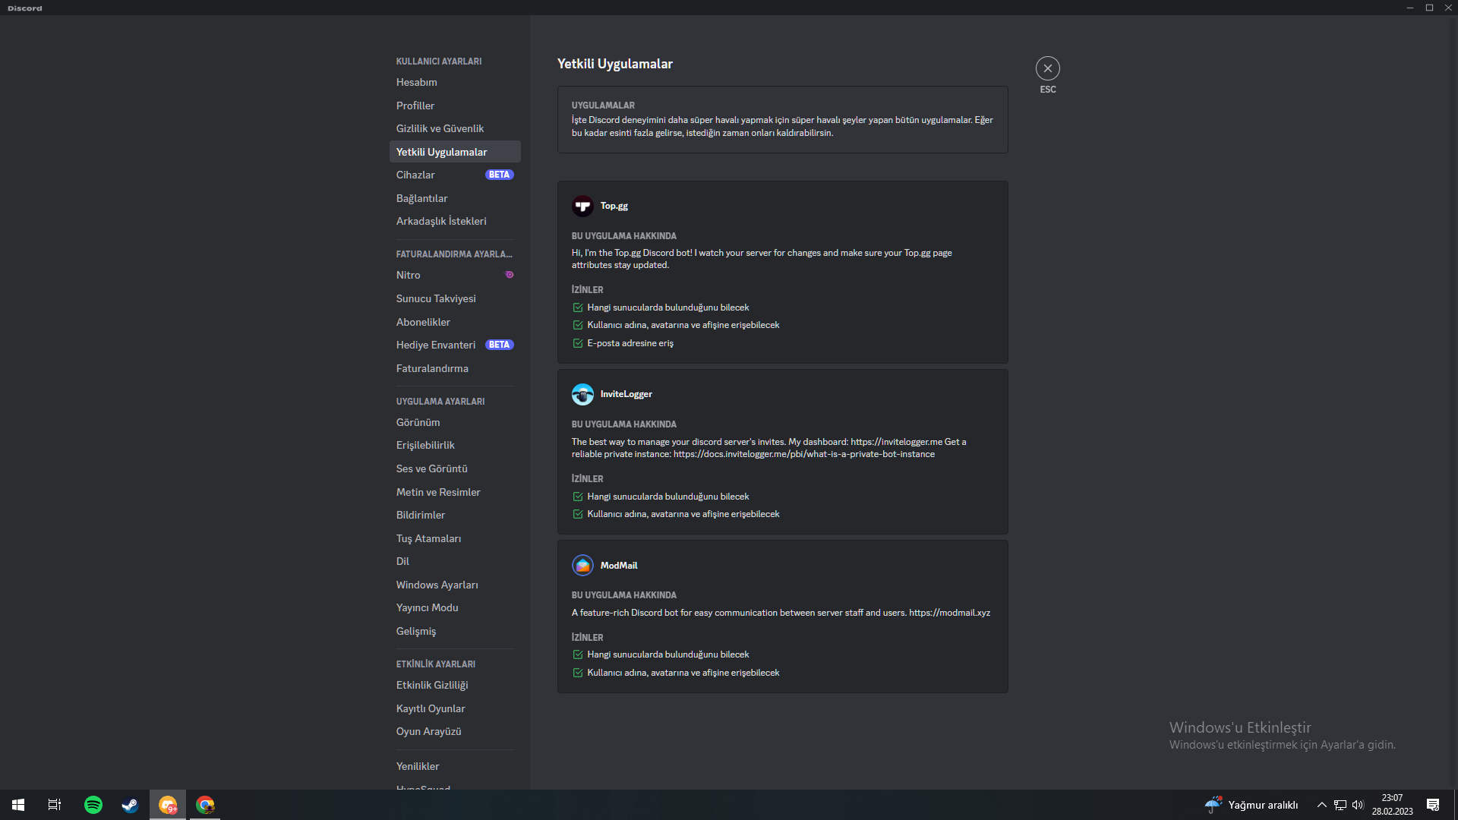
Task: Open Chrome from the taskbar
Action: (205, 805)
